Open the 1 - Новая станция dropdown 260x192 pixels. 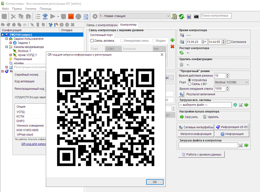[x=134, y=16]
